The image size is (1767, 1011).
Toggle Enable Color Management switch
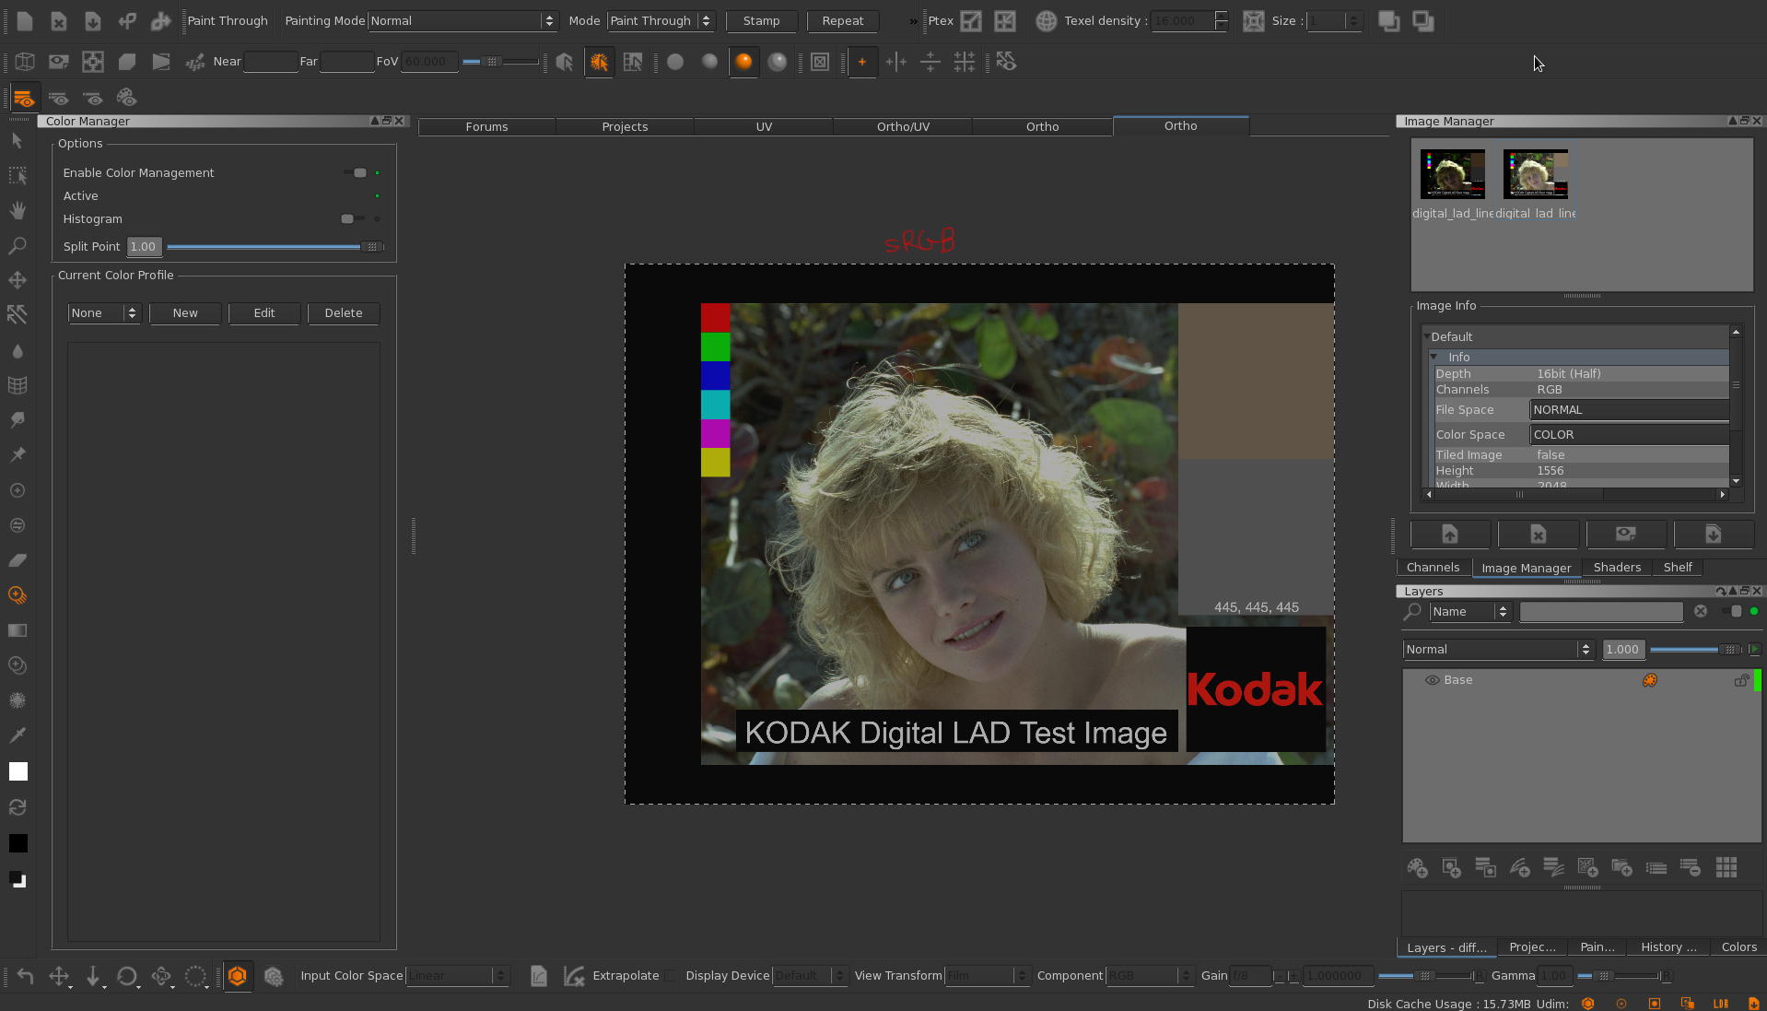(x=355, y=172)
